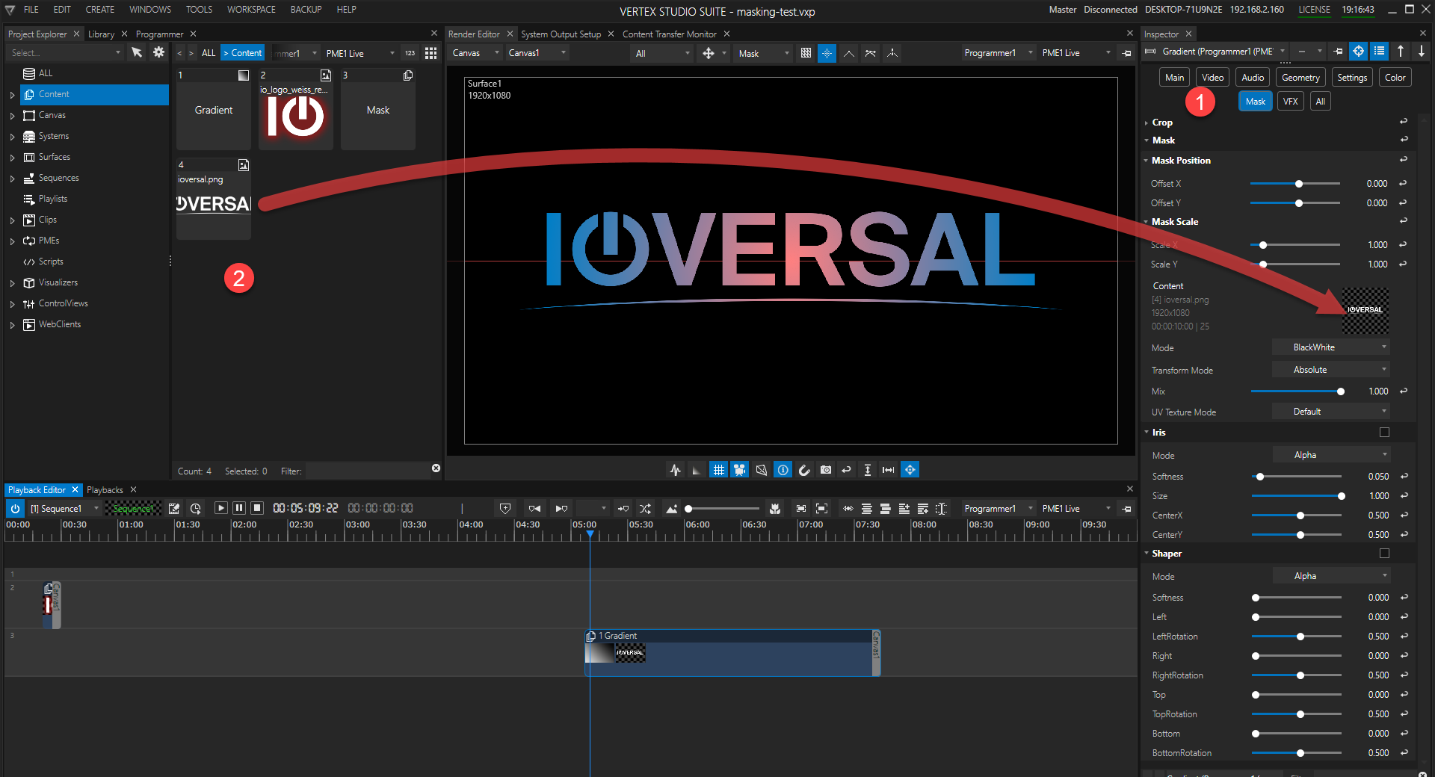Open the Canvas1 dropdown in render editor
The height and width of the screenshot is (777, 1435).
[537, 53]
